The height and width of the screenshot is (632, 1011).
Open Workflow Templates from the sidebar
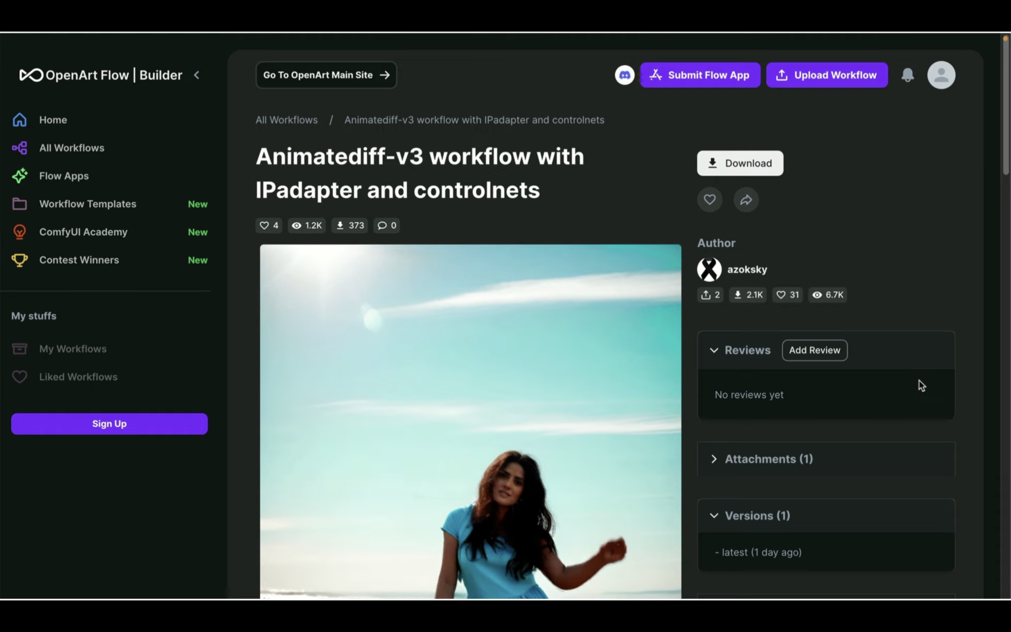[x=88, y=203]
